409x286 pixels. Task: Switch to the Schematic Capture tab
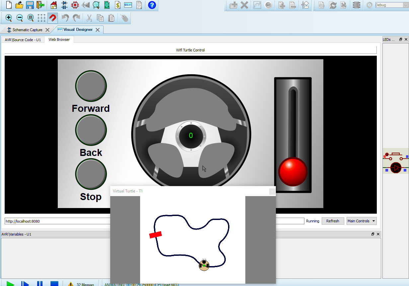coord(27,30)
